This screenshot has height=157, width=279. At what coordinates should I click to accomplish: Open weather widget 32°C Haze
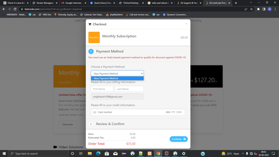click(230, 153)
